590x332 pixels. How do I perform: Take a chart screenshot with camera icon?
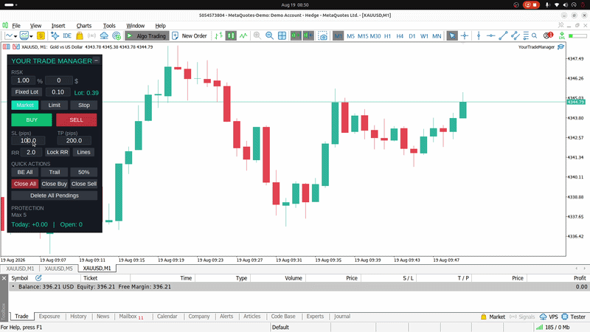323,35
